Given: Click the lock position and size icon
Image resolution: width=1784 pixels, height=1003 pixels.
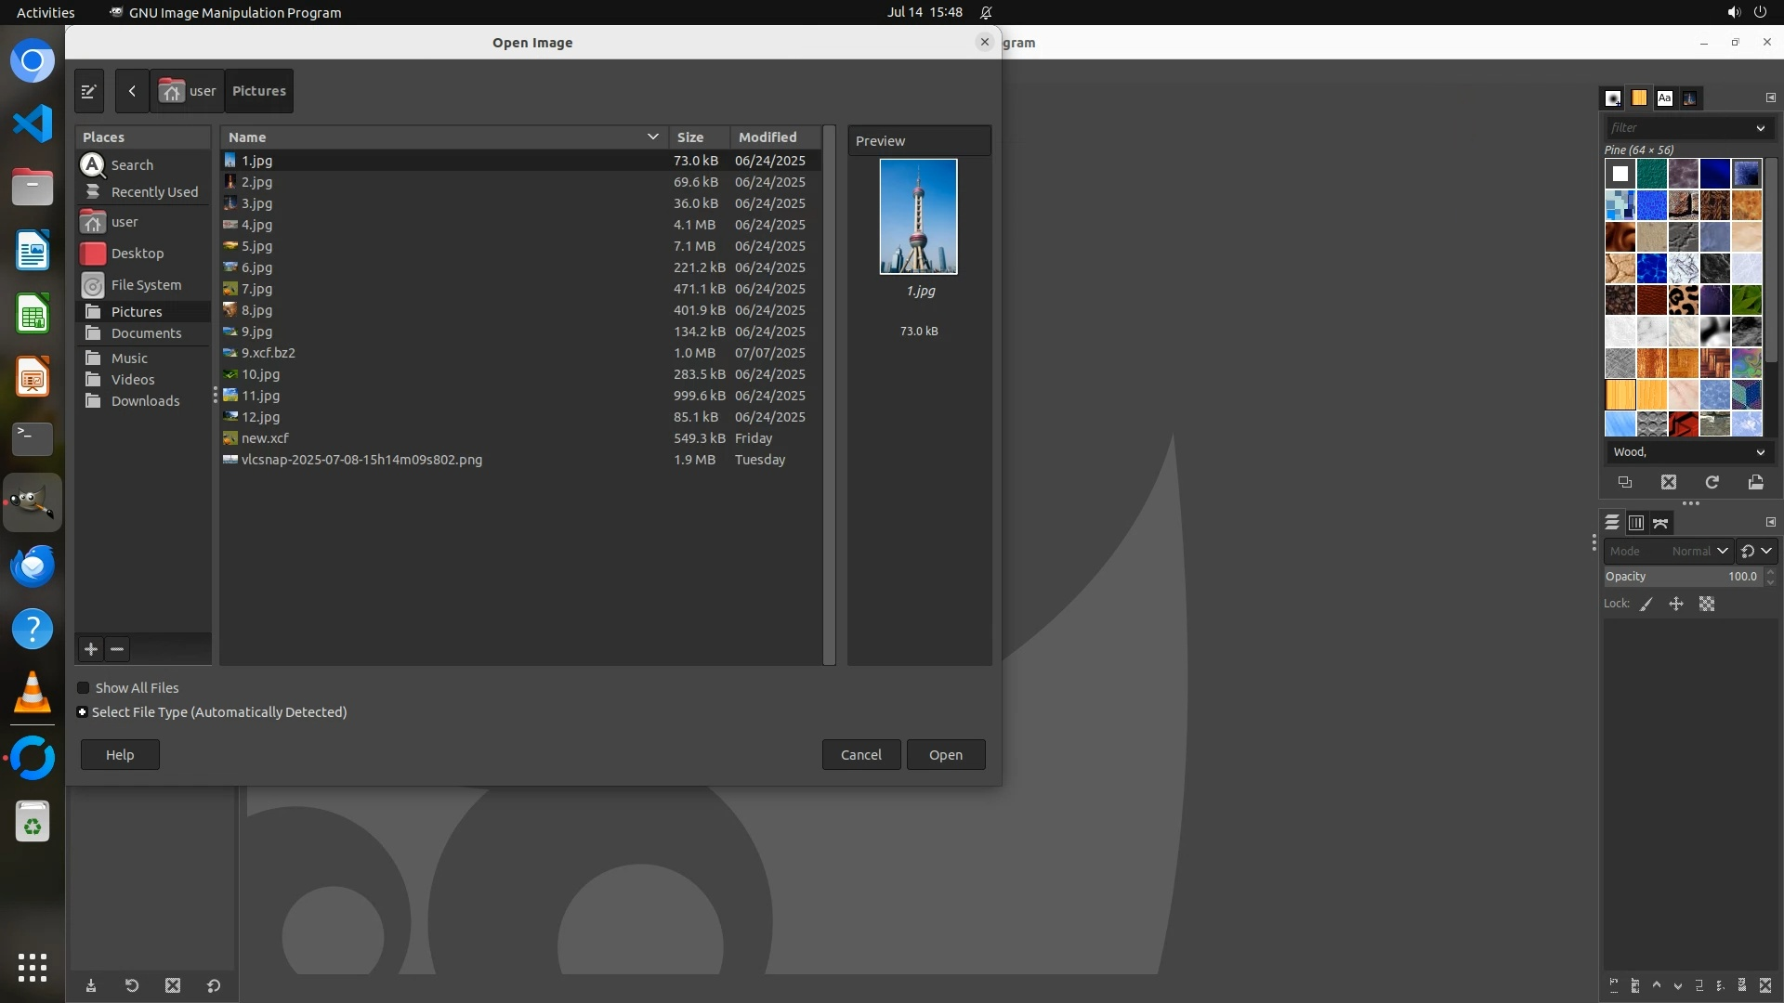Looking at the screenshot, I should [x=1676, y=604].
